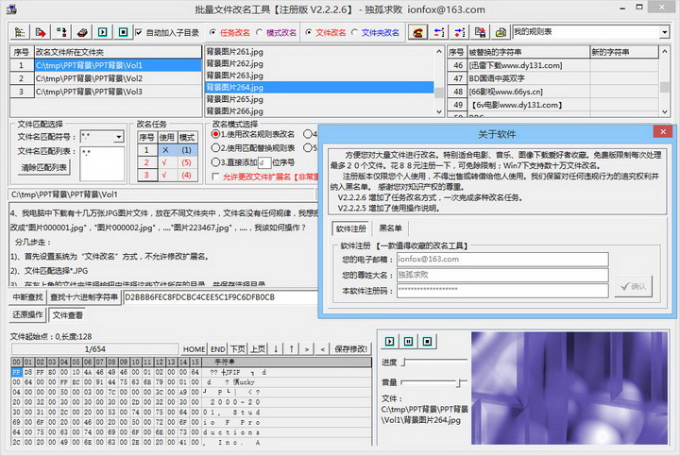Select rule row 47 BD国语中英双字
The height and width of the screenshot is (456, 680).
click(x=552, y=78)
